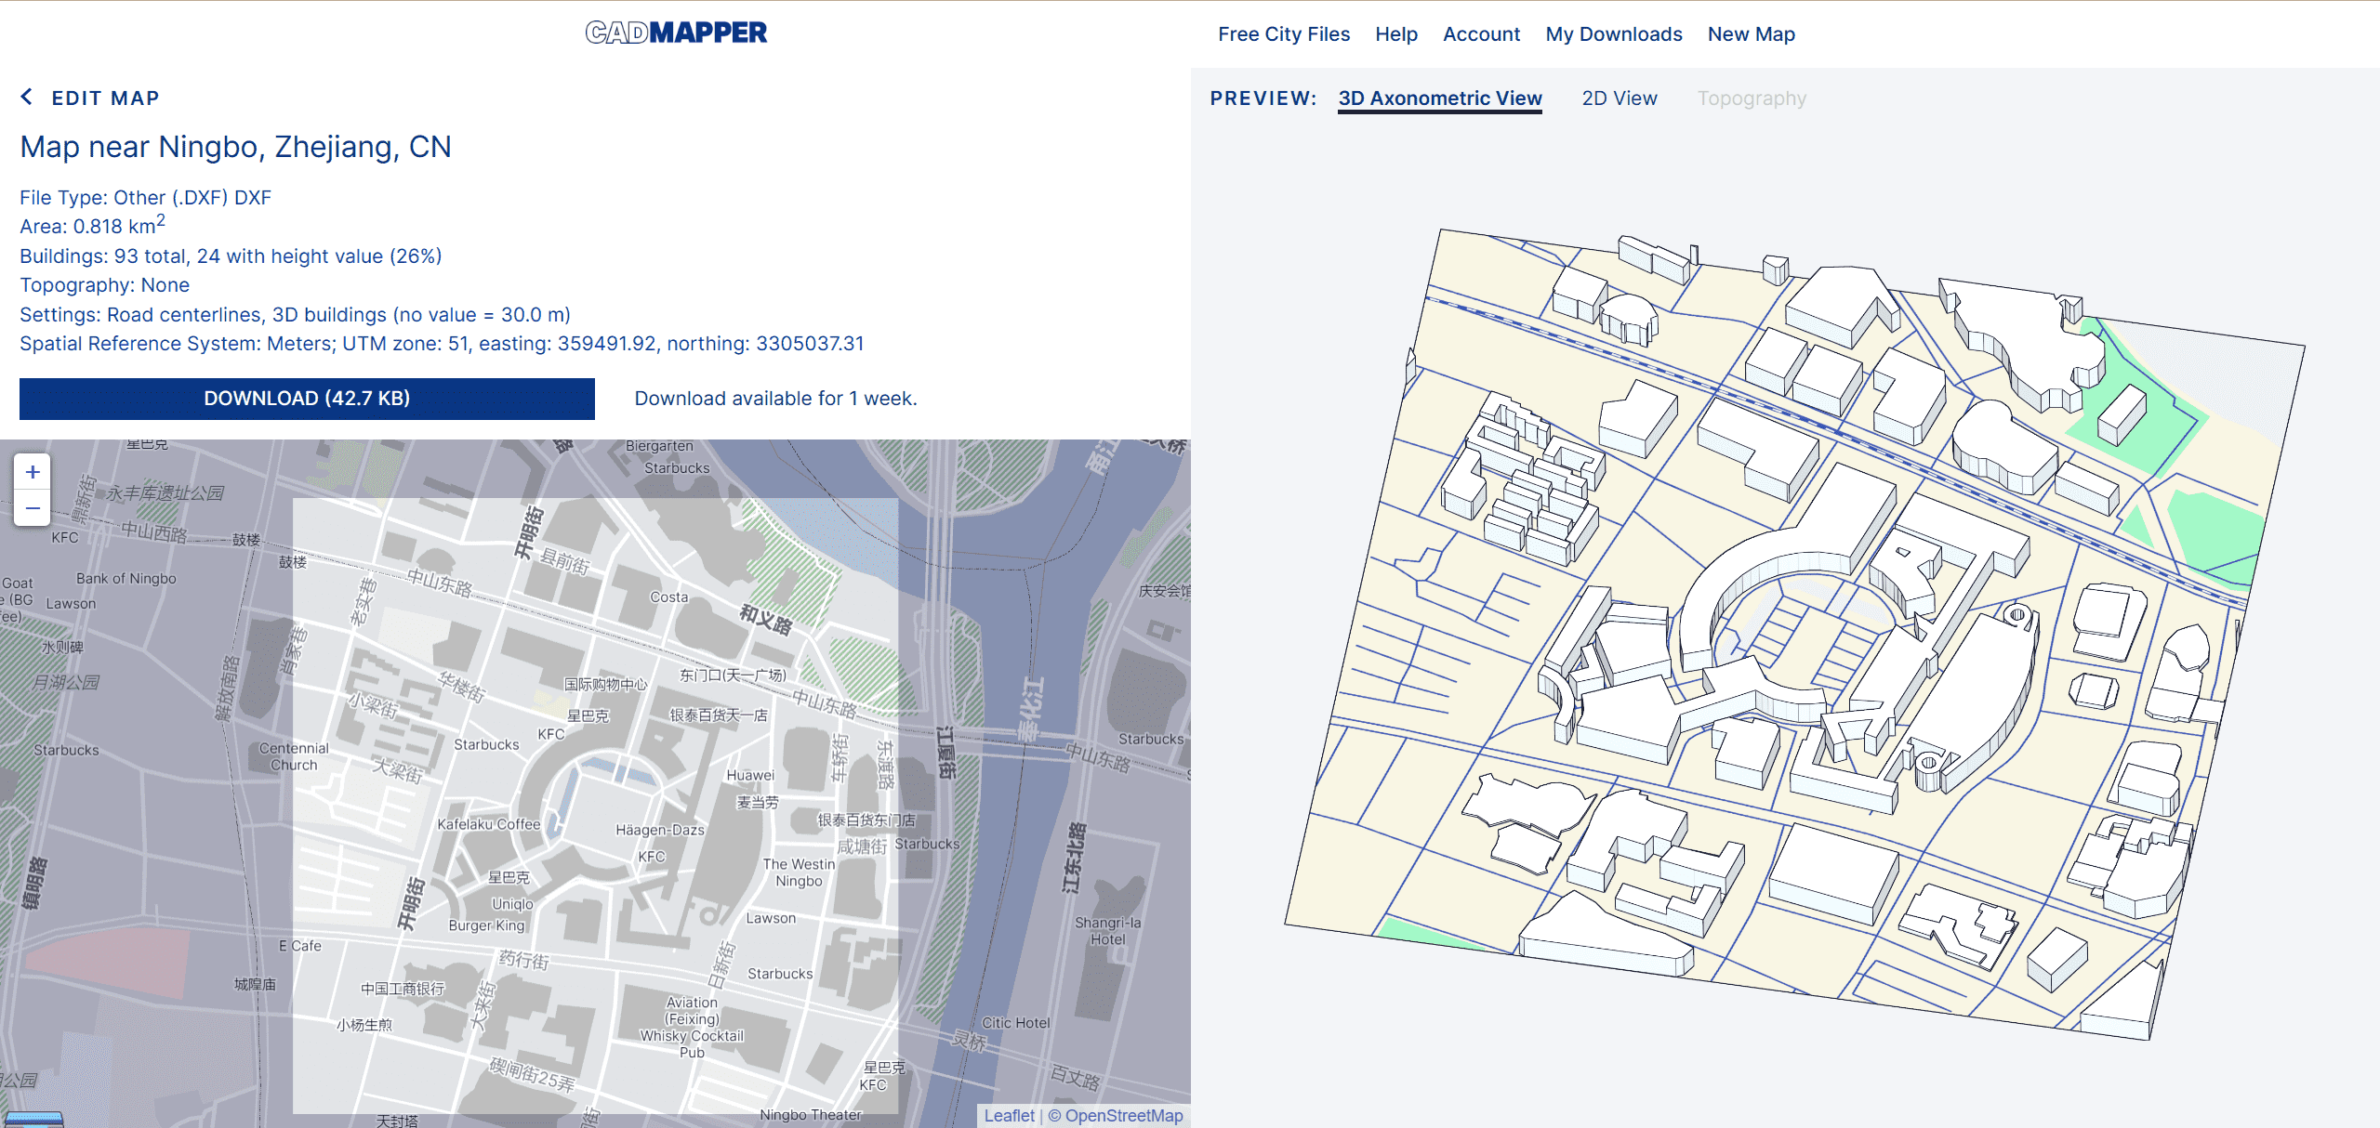
Task: Click the Download available for 1 week link
Action: pos(775,398)
